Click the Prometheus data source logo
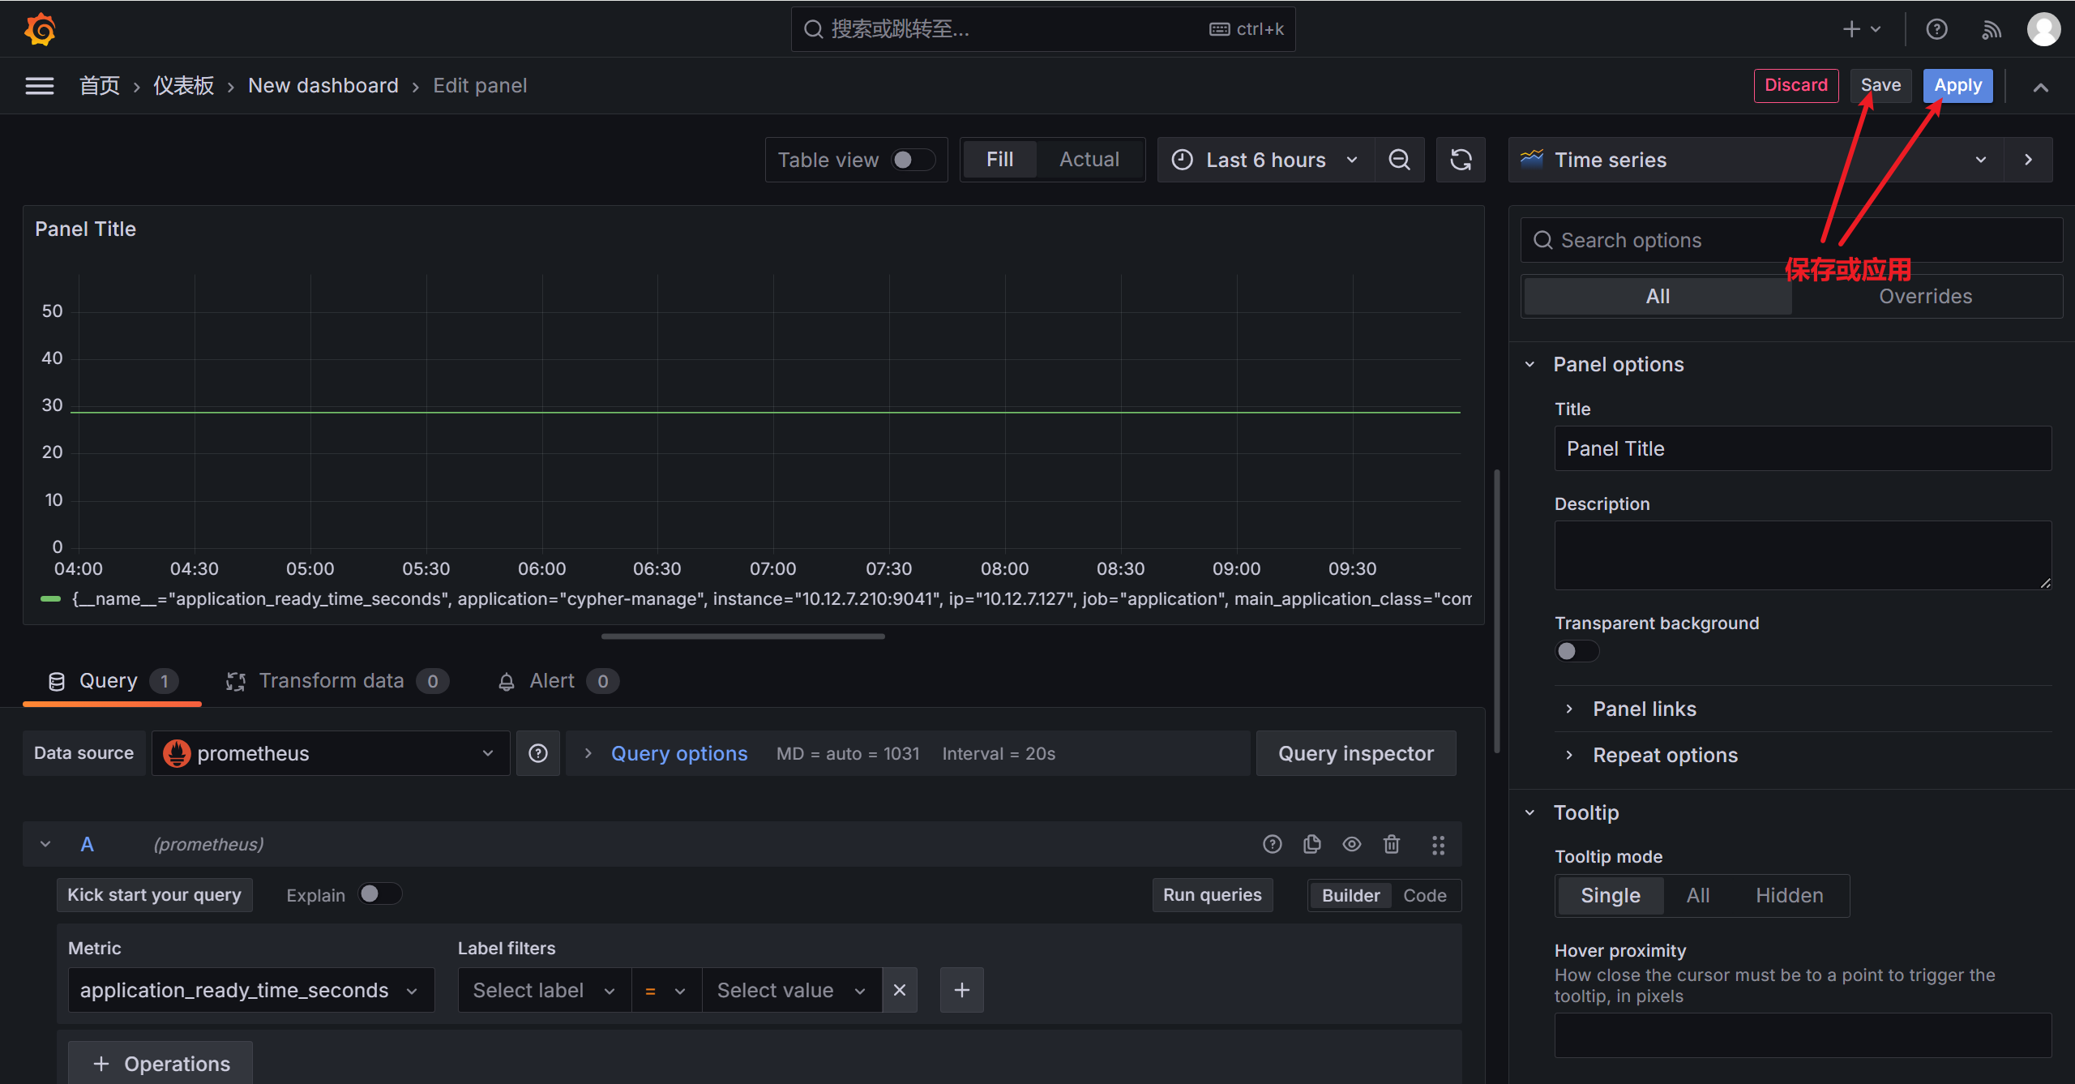2075x1084 pixels. tap(177, 753)
